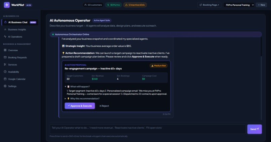Screen dimensions: 271x142
Task: Click 'Autonomous Orchestrator Online' status text
Action: point(72,34)
